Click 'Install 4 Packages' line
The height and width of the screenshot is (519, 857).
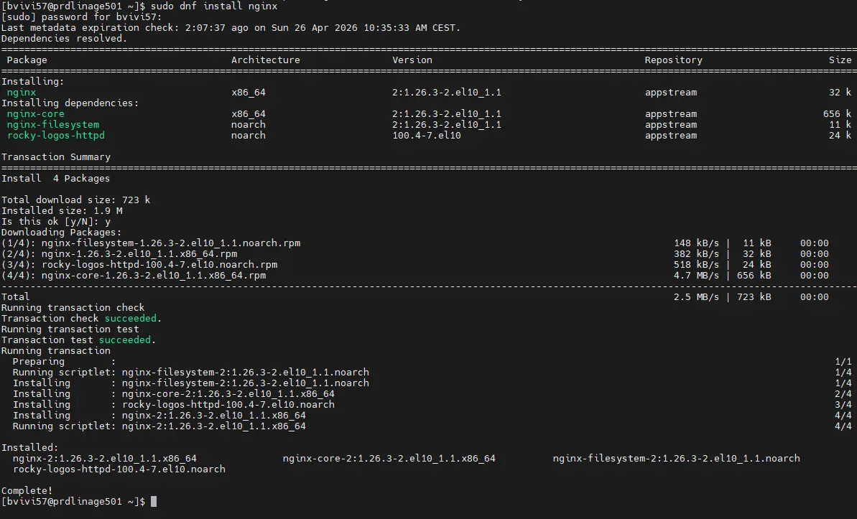click(x=56, y=179)
